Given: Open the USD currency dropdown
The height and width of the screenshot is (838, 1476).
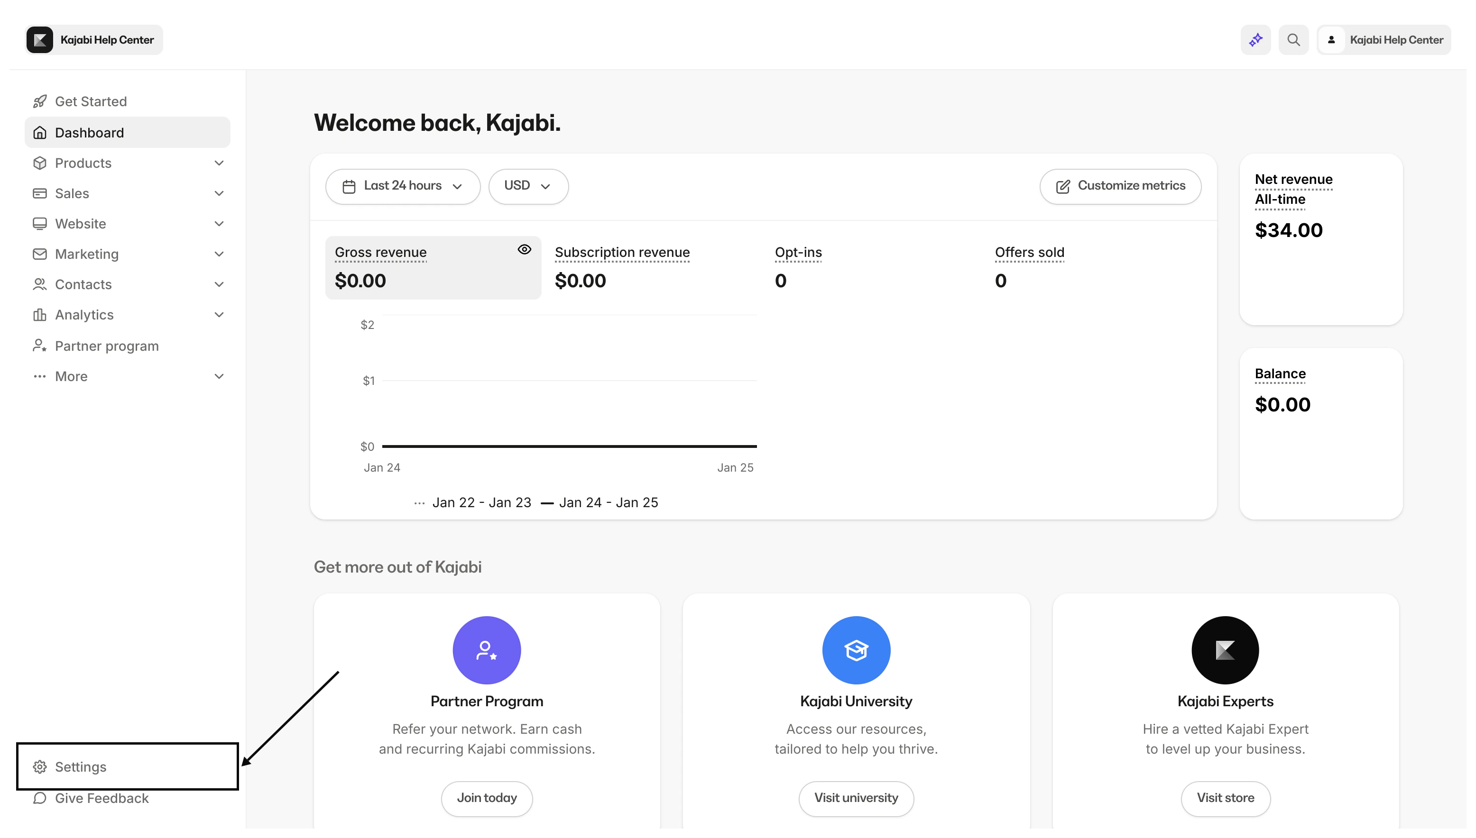Looking at the screenshot, I should pos(528,186).
